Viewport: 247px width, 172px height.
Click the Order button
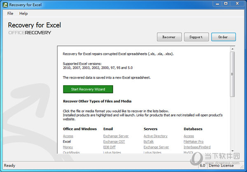coord(224,37)
